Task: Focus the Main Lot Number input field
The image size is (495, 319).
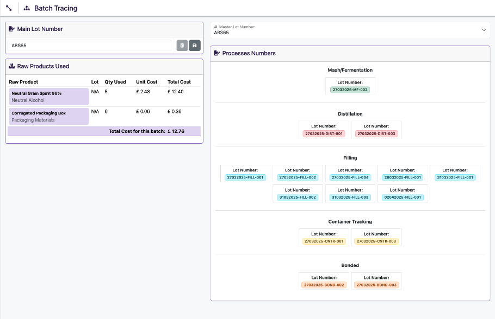Action: [90, 46]
